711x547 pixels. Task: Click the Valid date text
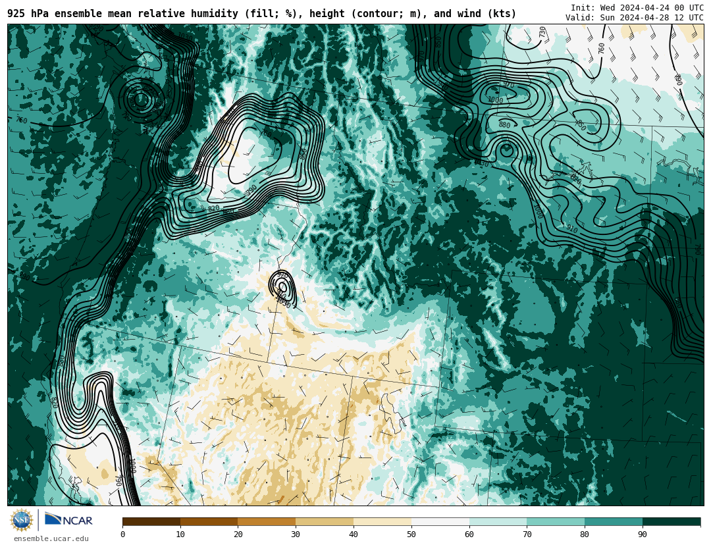coord(635,18)
